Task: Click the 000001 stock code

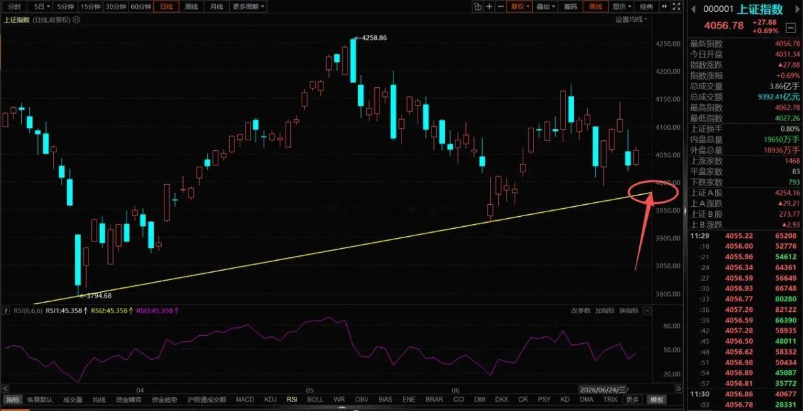Action: tap(718, 9)
